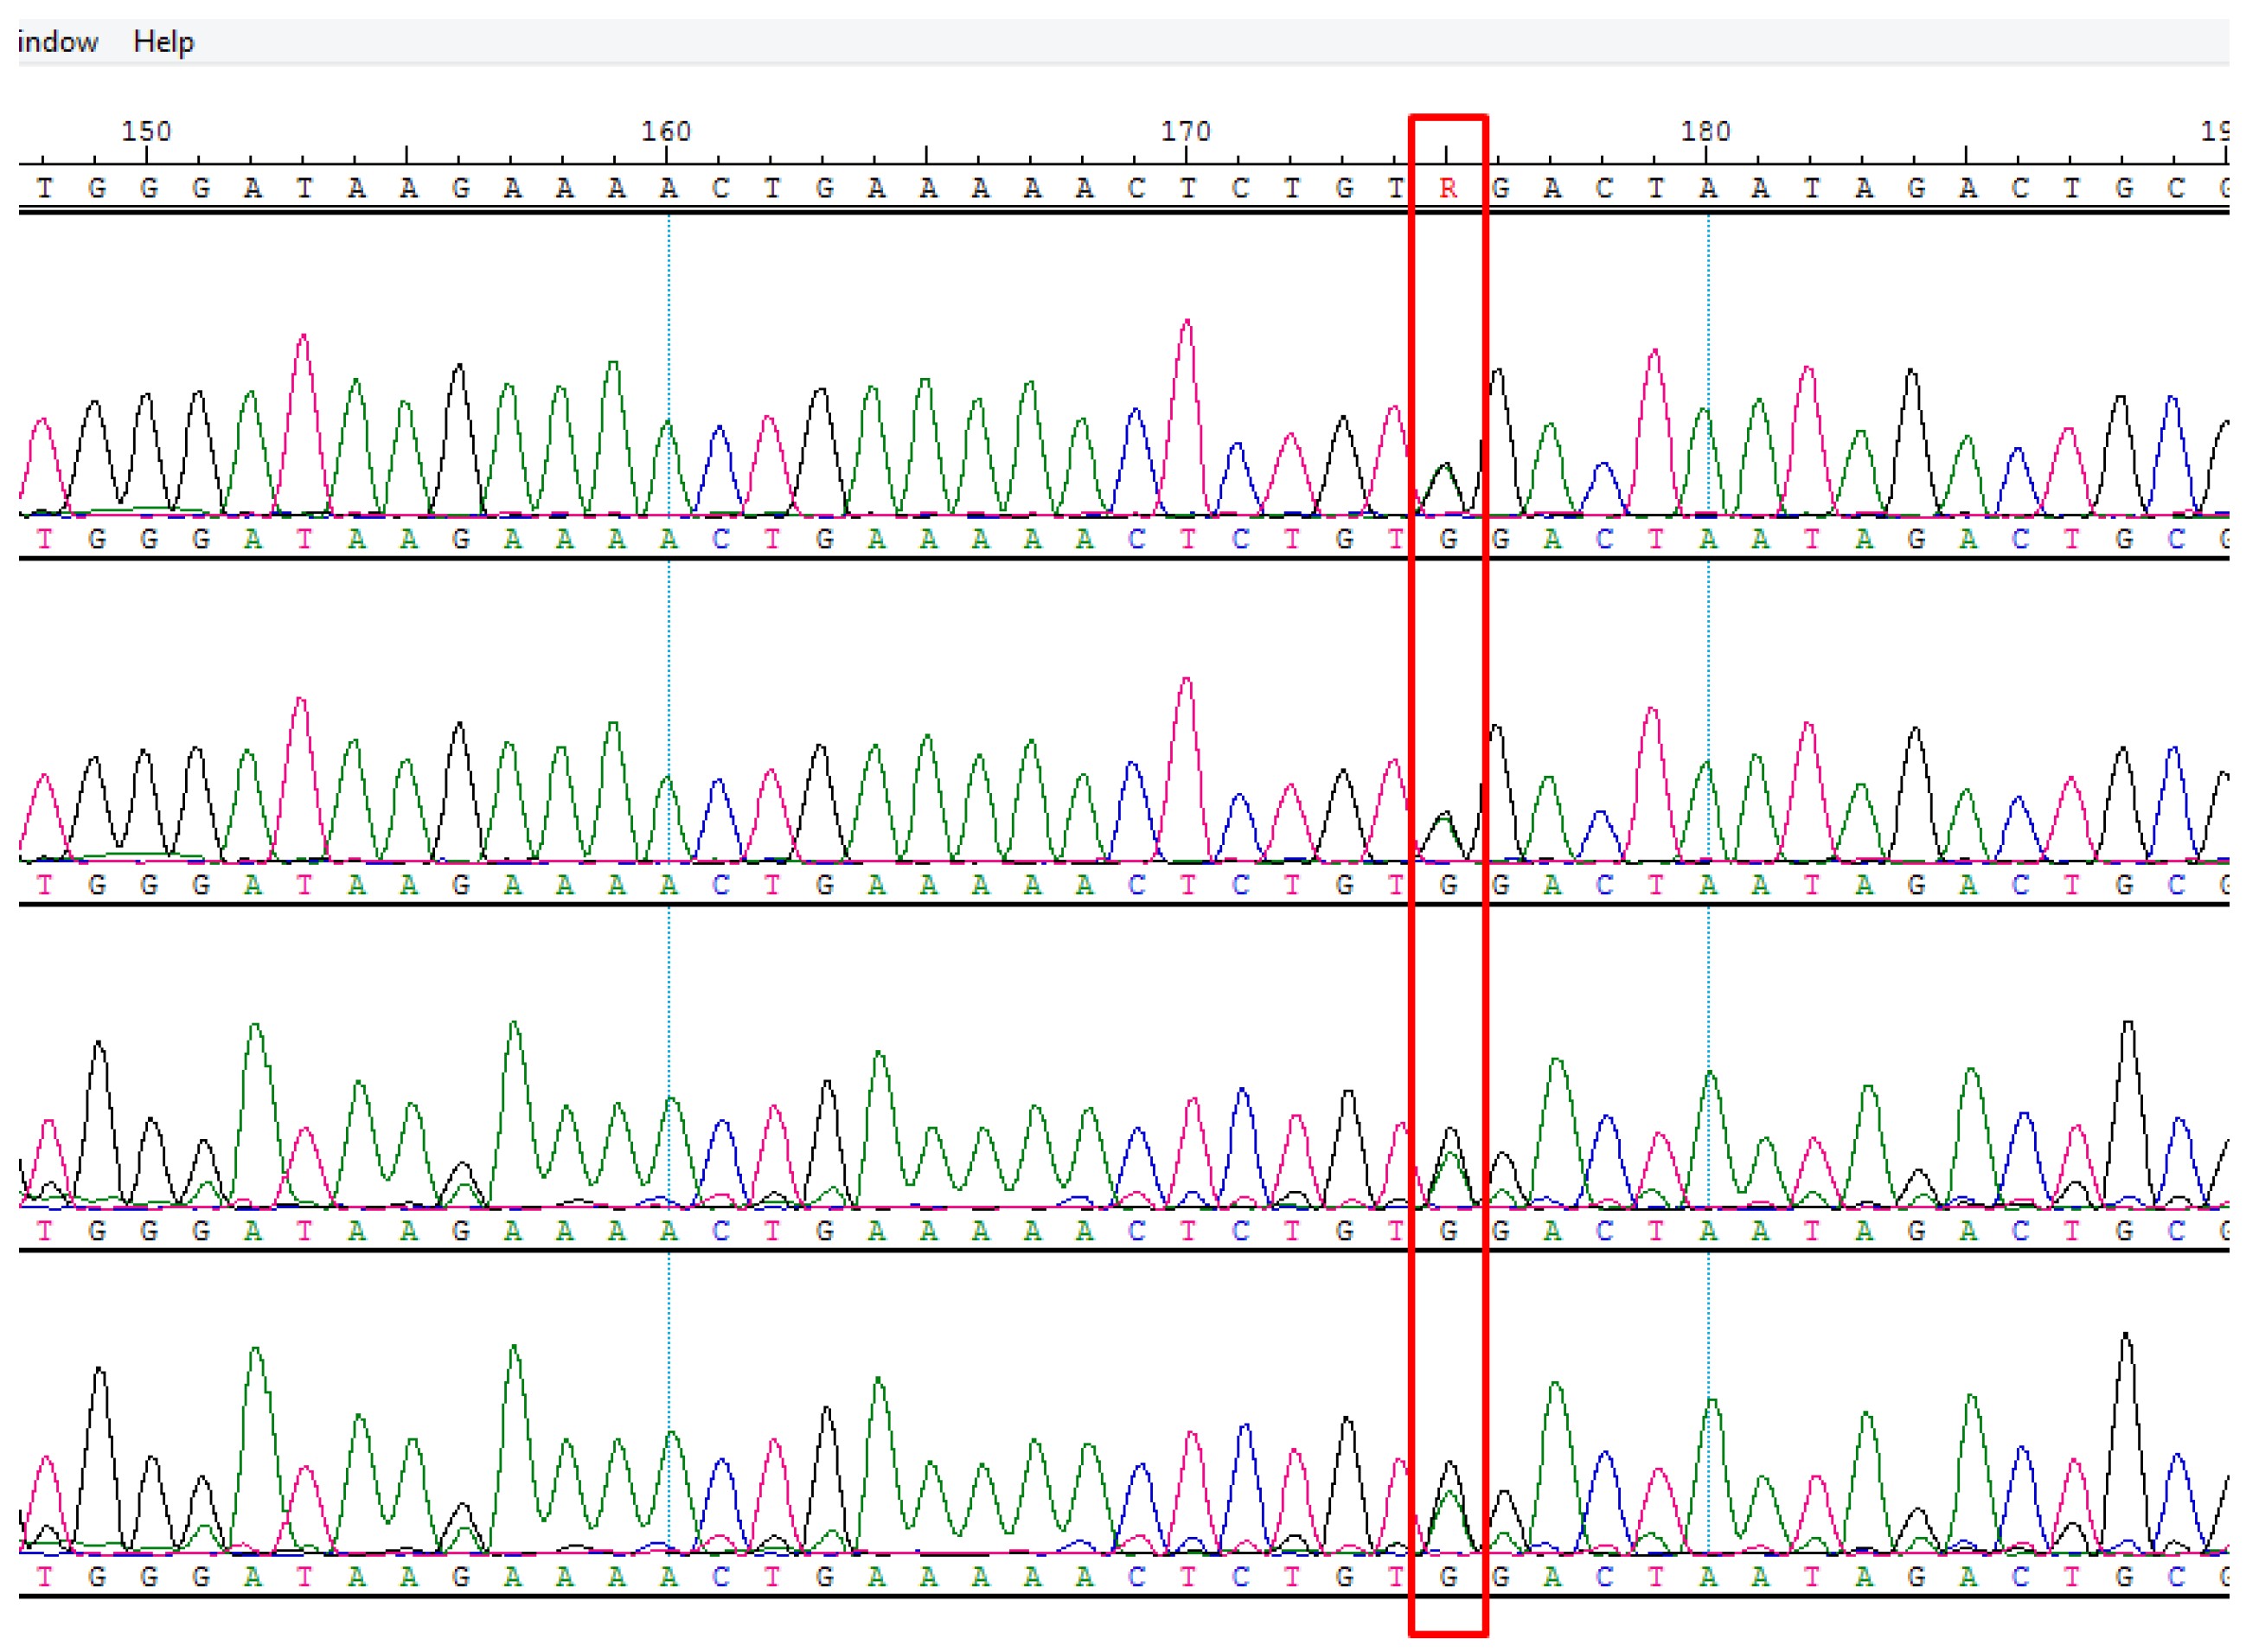Select fourth trace's T base at position 179
The width and height of the screenshot is (2246, 1652).
(1656, 1577)
